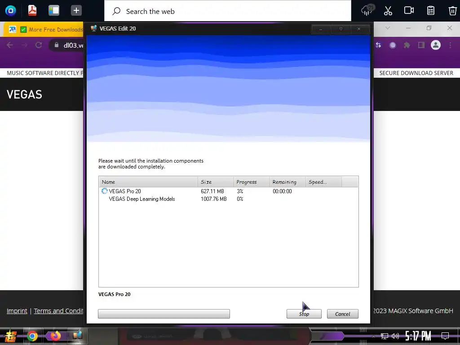Open the tab search chevron in browser

388,28
